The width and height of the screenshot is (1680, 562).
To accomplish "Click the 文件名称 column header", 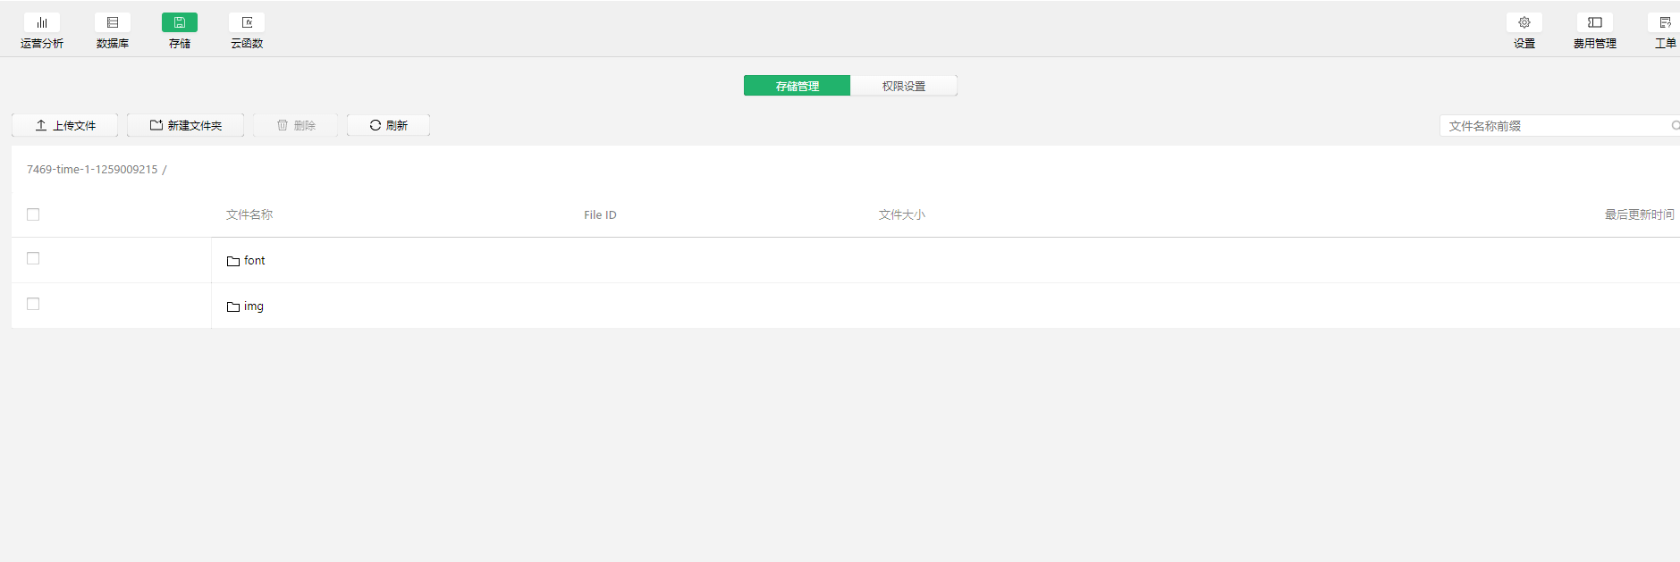I will (x=249, y=214).
